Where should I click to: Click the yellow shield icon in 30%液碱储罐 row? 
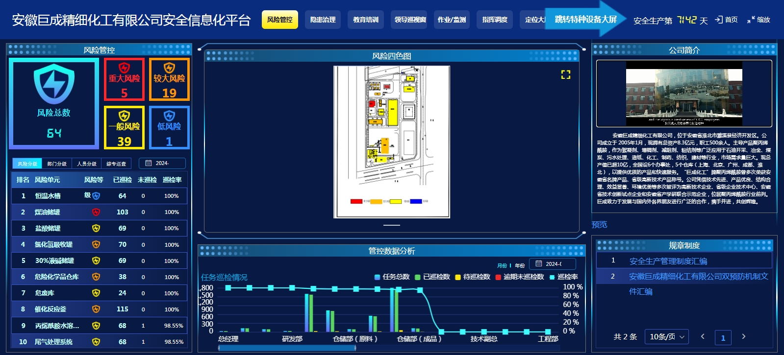click(96, 260)
